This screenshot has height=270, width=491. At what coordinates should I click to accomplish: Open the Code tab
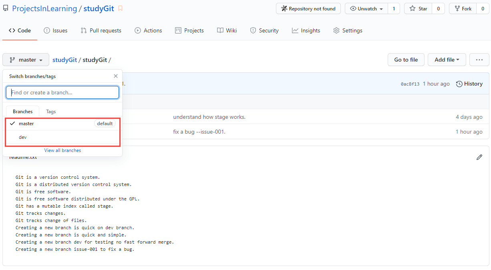[x=20, y=30]
